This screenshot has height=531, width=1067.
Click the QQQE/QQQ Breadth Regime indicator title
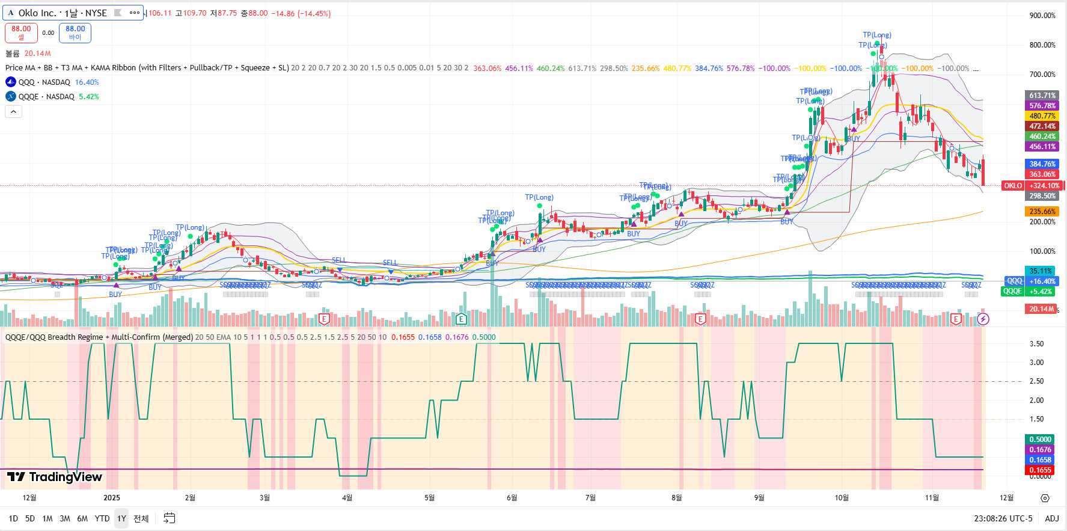pyautogui.click(x=99, y=337)
